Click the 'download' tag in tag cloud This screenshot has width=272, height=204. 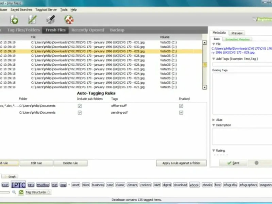180,185
